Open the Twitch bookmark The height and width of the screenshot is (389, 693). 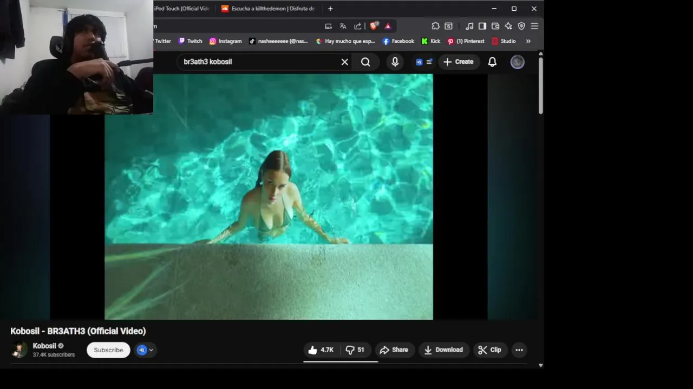coord(190,41)
